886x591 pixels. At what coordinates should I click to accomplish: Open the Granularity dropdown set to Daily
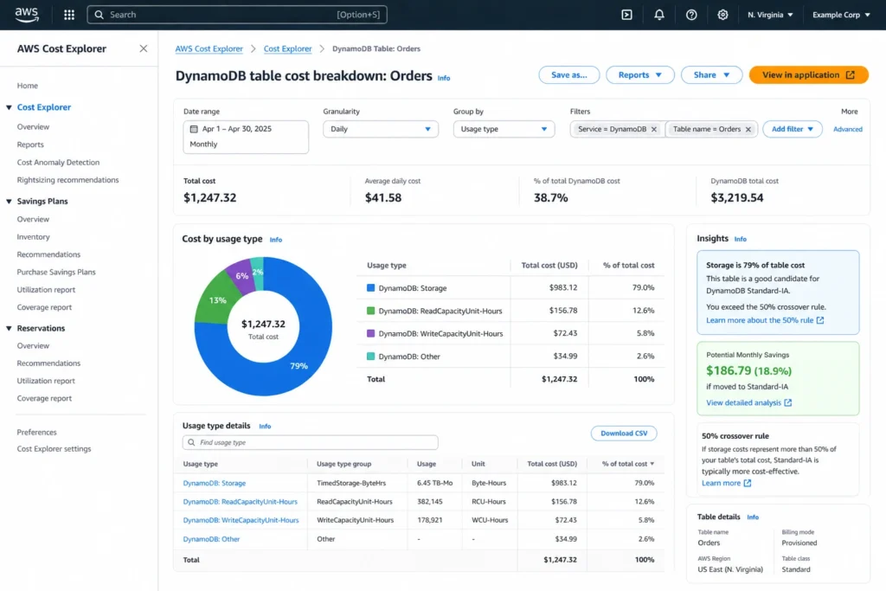click(x=382, y=128)
